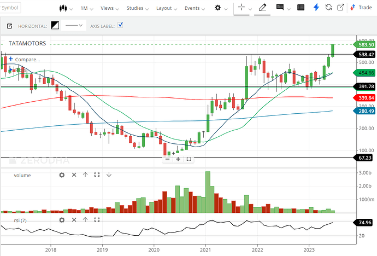Open the annotation comment tool

pos(280,8)
